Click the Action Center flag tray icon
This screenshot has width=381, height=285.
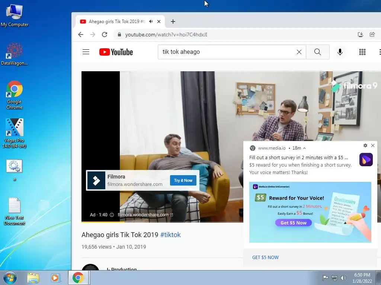click(325, 278)
